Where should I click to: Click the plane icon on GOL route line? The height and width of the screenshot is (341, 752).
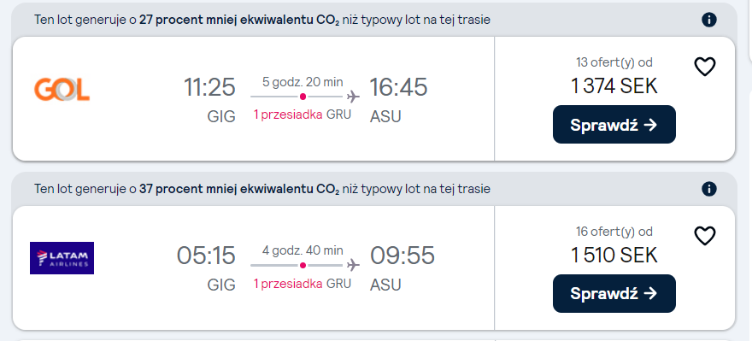(x=353, y=97)
